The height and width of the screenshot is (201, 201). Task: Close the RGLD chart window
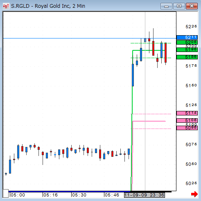(192, 6)
